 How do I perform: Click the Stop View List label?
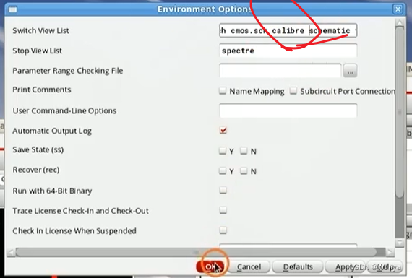pos(38,51)
